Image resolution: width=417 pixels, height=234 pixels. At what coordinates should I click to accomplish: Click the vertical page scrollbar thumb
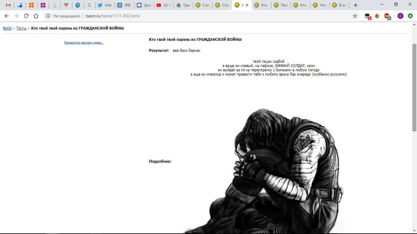click(414, 87)
